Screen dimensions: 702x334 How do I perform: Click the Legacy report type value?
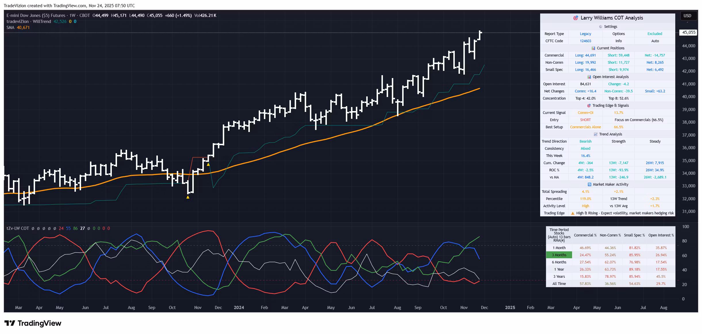point(585,34)
